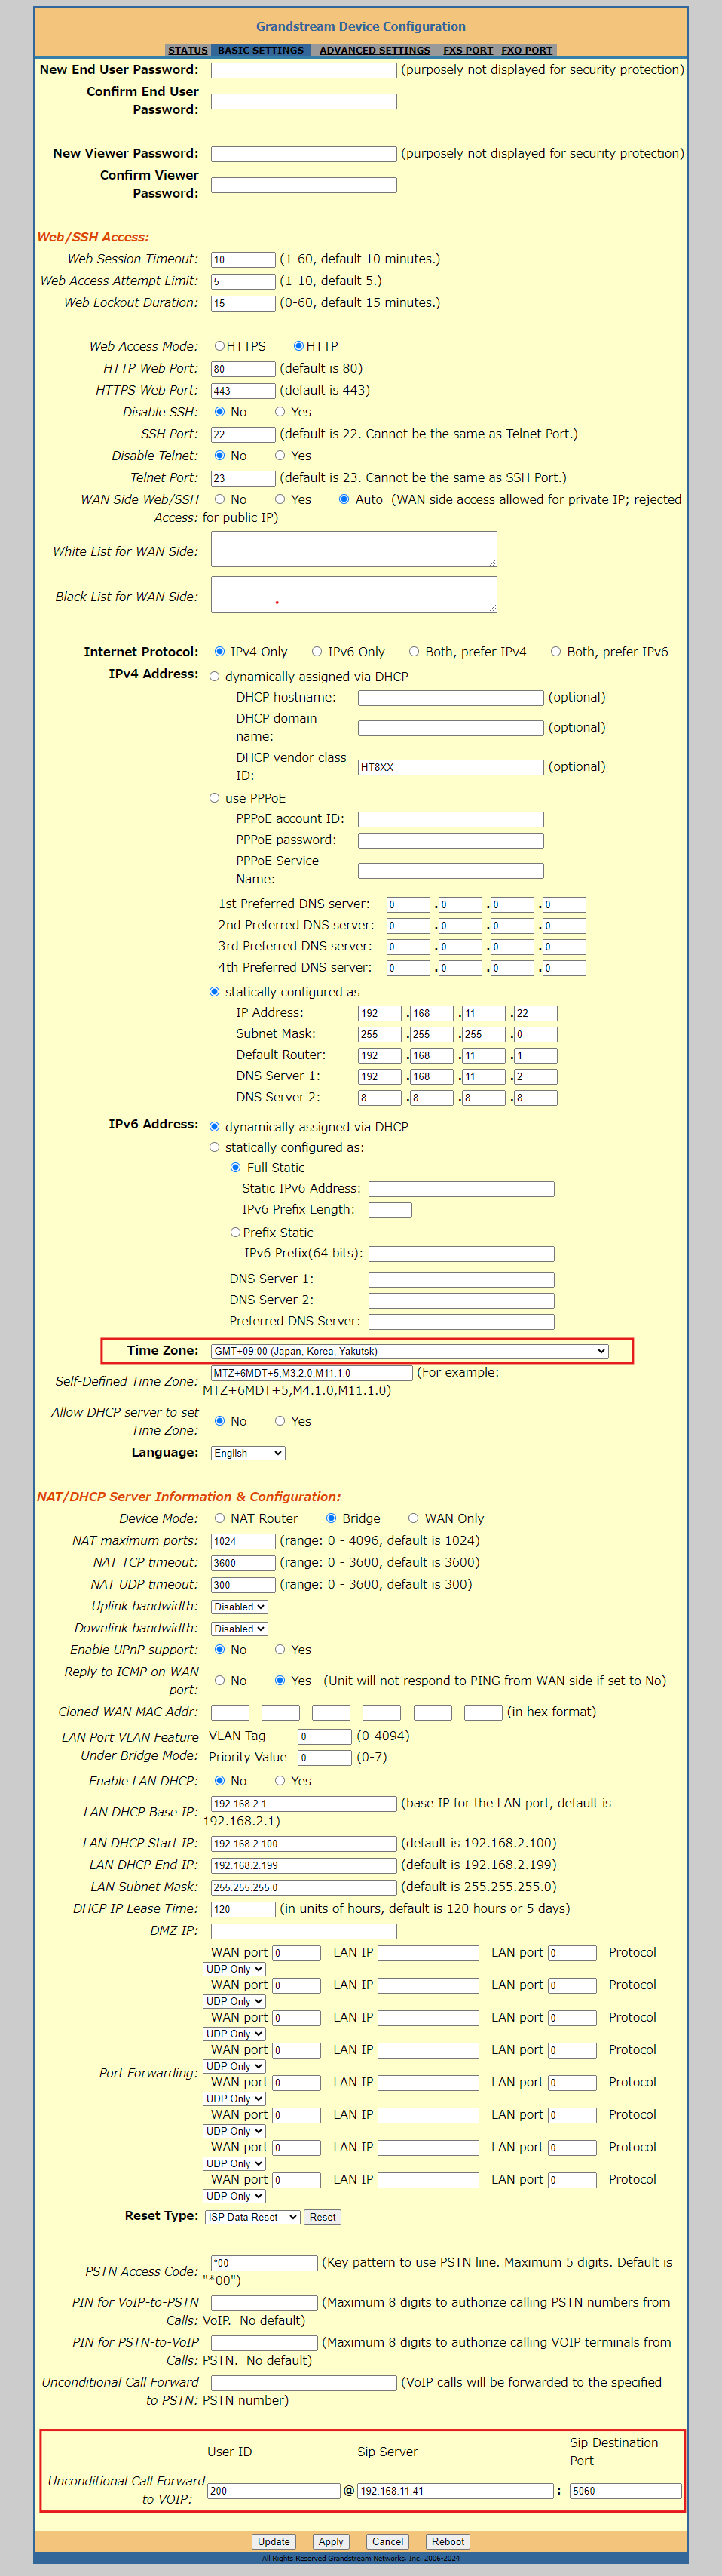Set Enable LAN DHCP to Yes

280,1781
